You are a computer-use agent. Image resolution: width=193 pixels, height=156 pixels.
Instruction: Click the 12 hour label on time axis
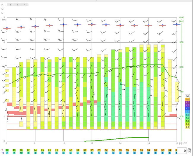tap(92, 143)
